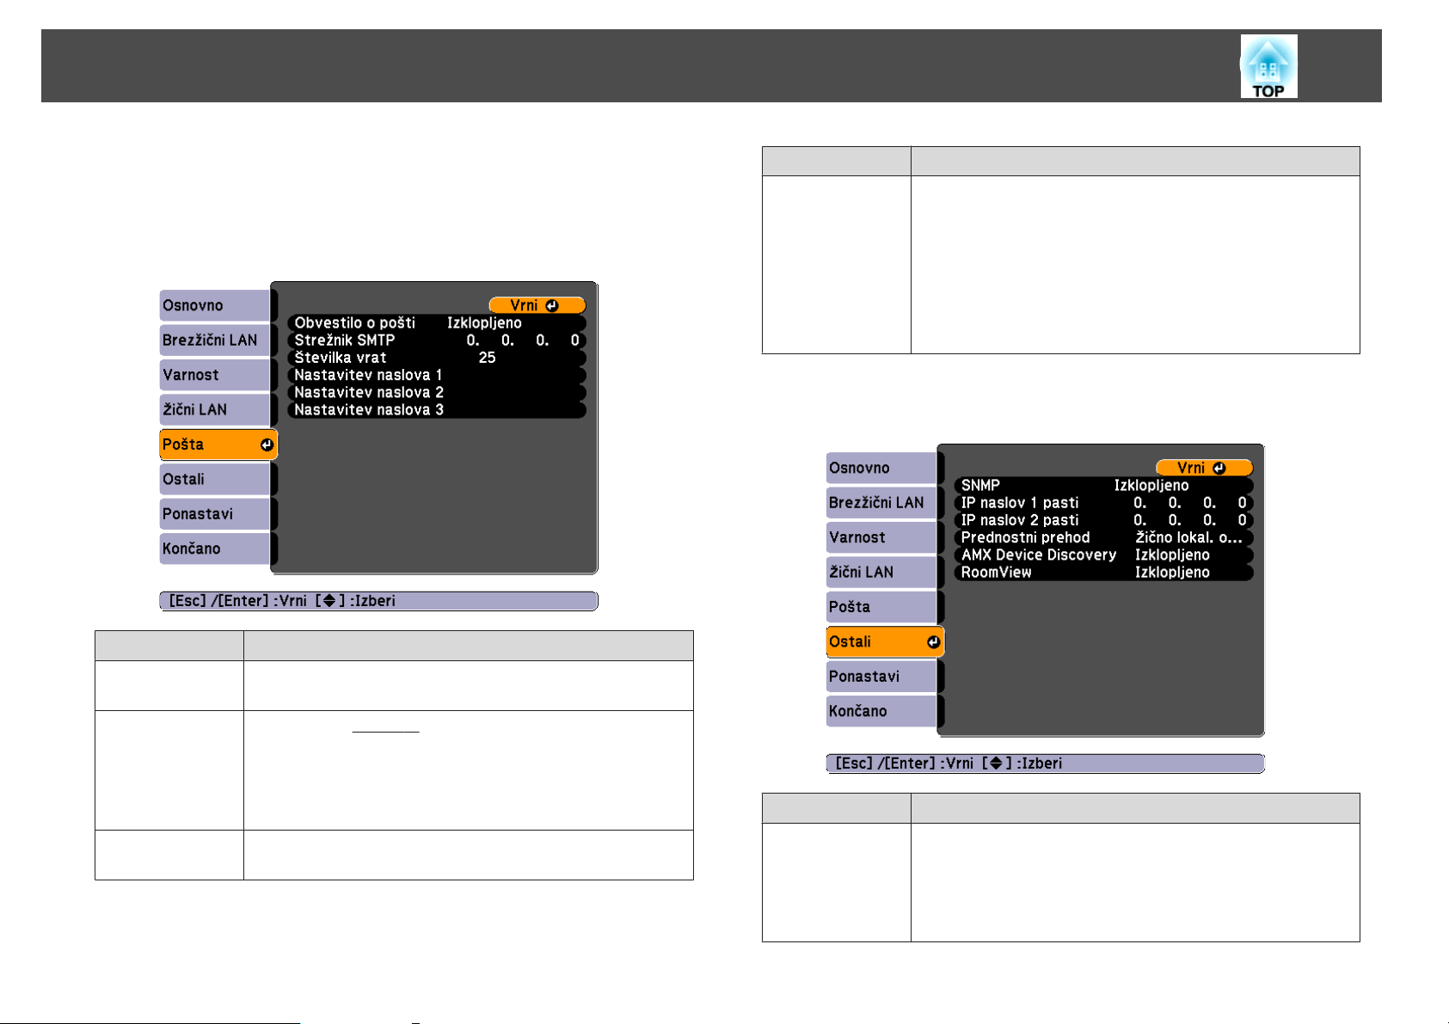Click the TOP home icon
Screen dimensions: 1449x1024
point(1268,66)
